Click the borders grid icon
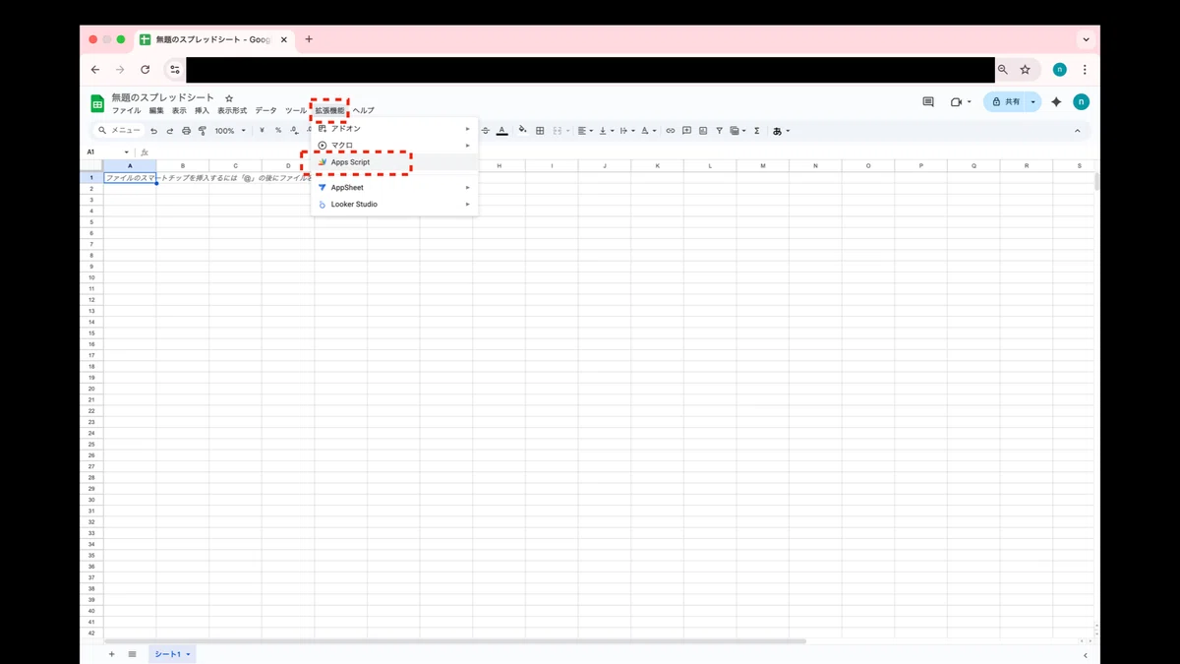This screenshot has height=664, width=1180. pyautogui.click(x=540, y=131)
